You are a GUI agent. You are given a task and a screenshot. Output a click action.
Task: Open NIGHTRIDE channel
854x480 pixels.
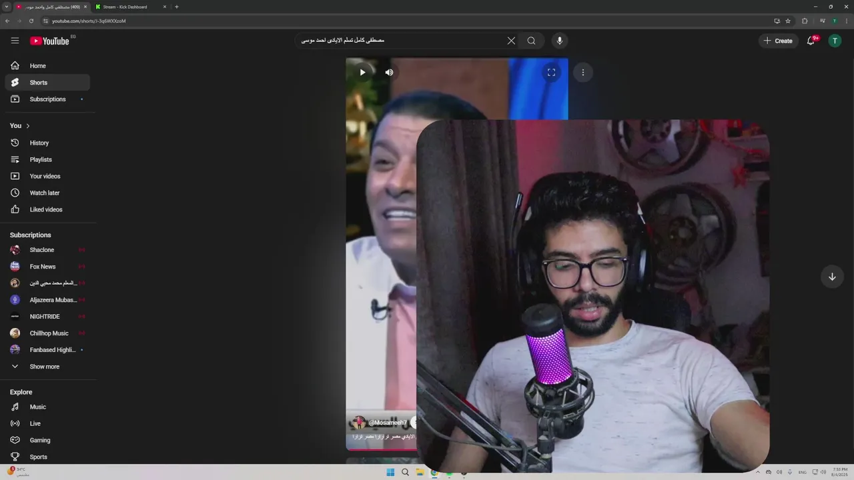point(47,317)
